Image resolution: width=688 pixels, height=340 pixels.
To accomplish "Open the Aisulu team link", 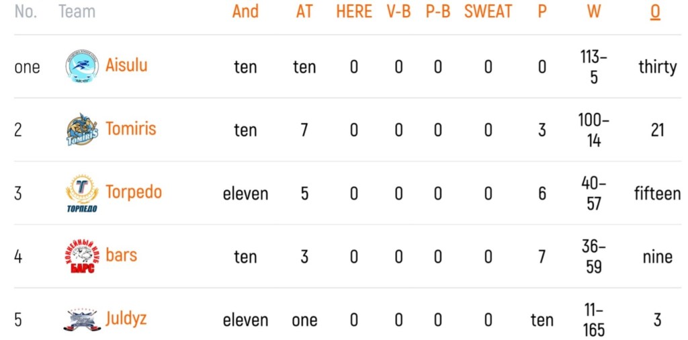I will 126,65.
